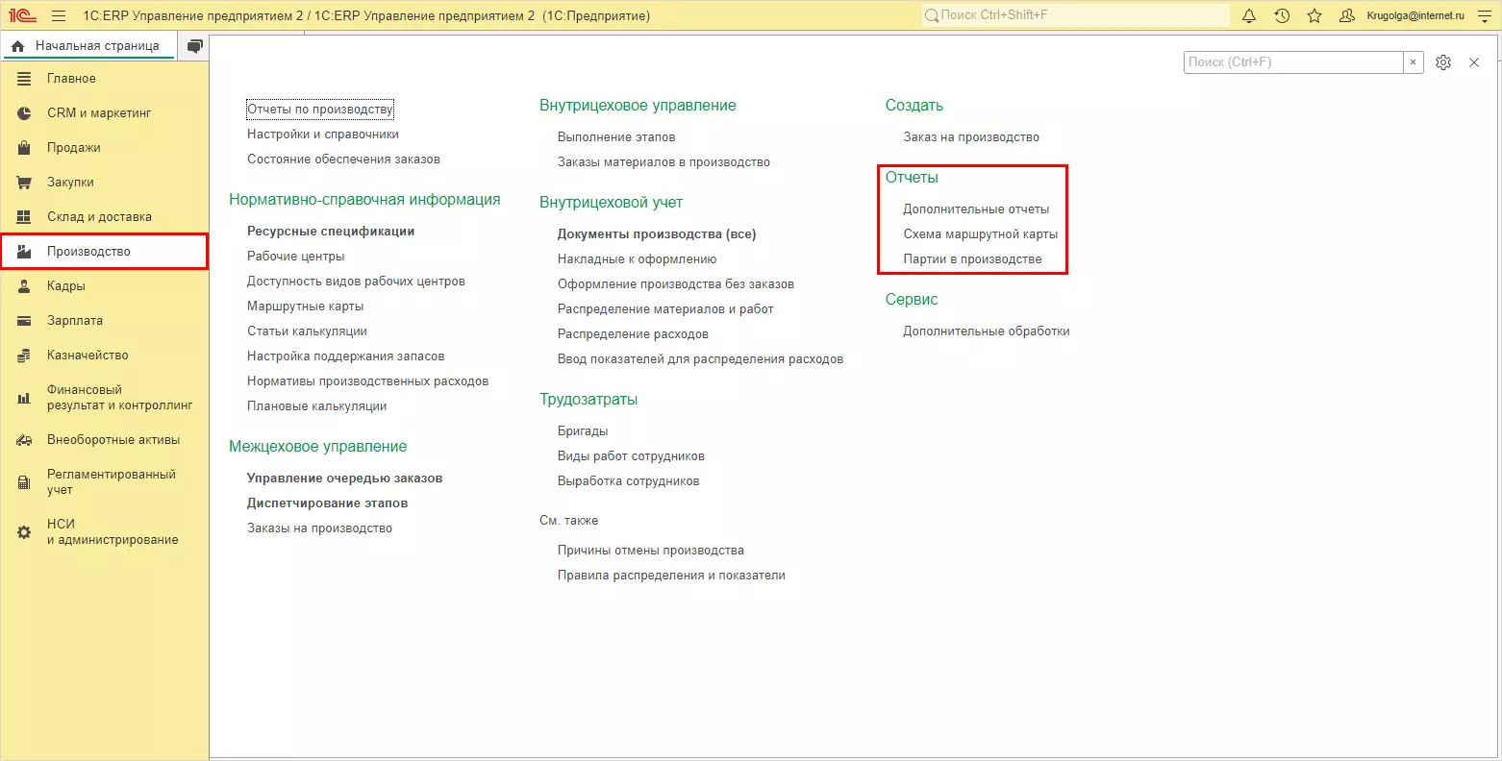The image size is (1502, 761).
Task: Open Заказы на производство list
Action: [319, 528]
